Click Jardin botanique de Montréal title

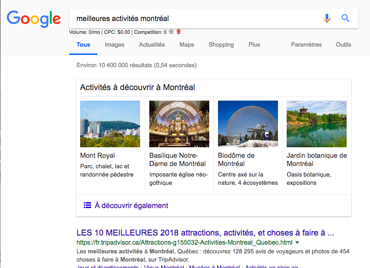click(317, 160)
